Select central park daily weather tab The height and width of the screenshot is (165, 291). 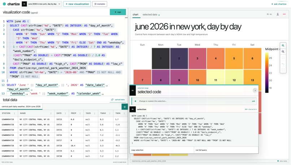[21, 107]
